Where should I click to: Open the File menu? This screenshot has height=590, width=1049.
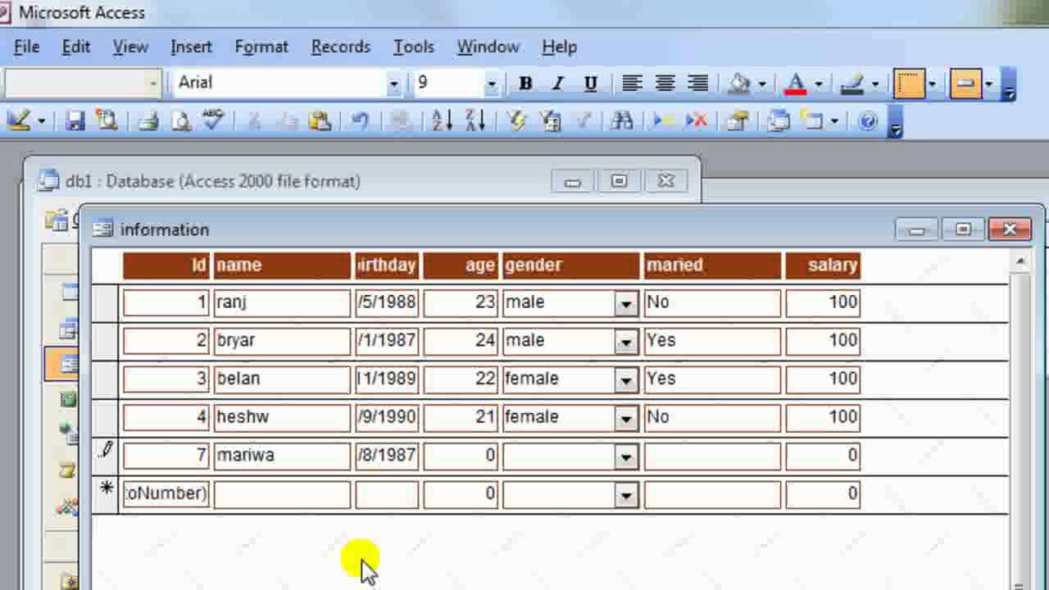pyautogui.click(x=26, y=47)
